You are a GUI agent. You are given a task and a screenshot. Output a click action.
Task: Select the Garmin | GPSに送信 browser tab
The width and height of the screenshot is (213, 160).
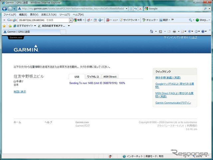(31, 32)
